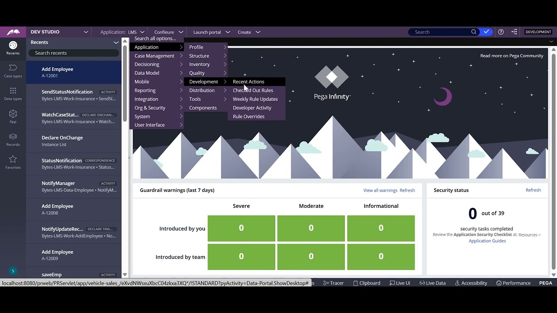This screenshot has width=557, height=313.
Task: Select Mobile menu item
Action: tap(157, 82)
